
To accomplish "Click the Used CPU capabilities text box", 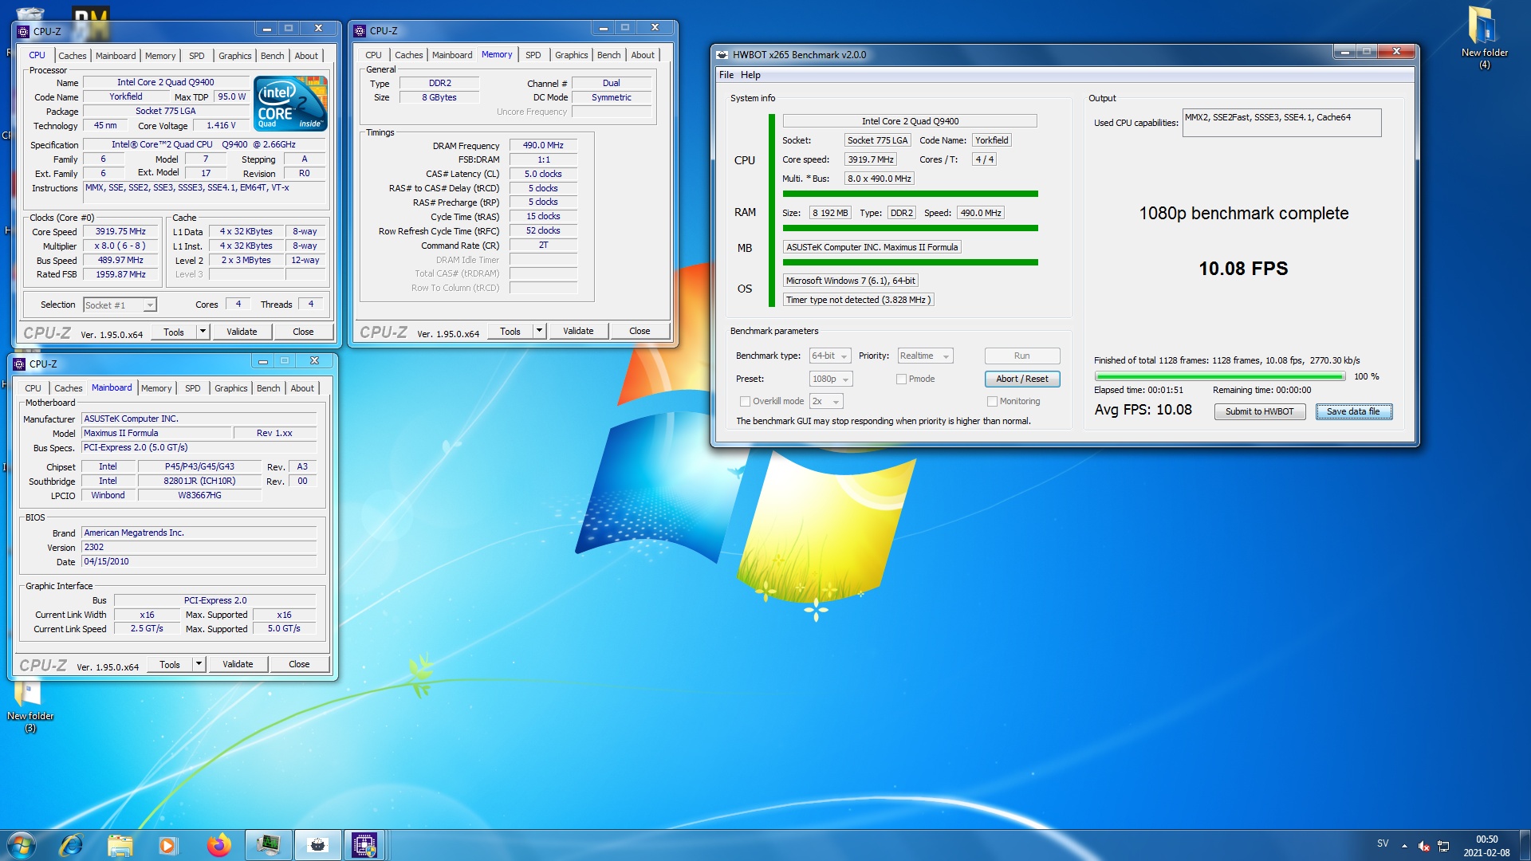I will click(1281, 123).
